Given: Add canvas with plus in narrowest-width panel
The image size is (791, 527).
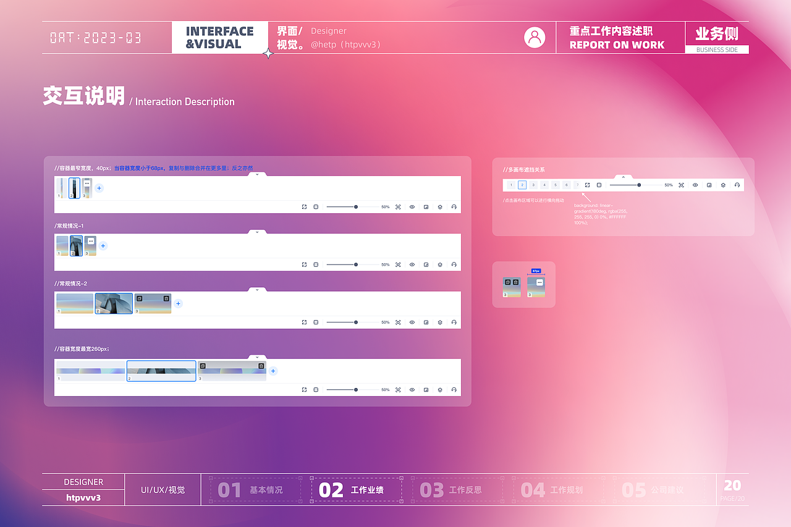Looking at the screenshot, I should [x=99, y=188].
